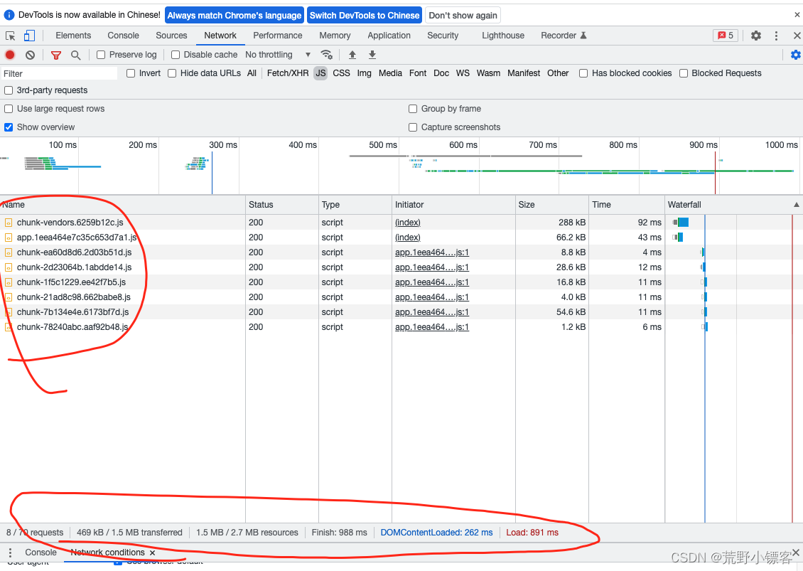Open the network search magnifier icon
The image size is (803, 571).
coord(76,55)
